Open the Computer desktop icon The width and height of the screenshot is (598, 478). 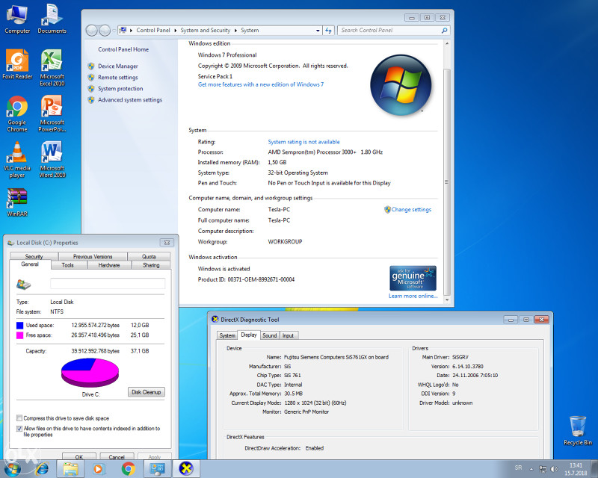[x=17, y=19]
